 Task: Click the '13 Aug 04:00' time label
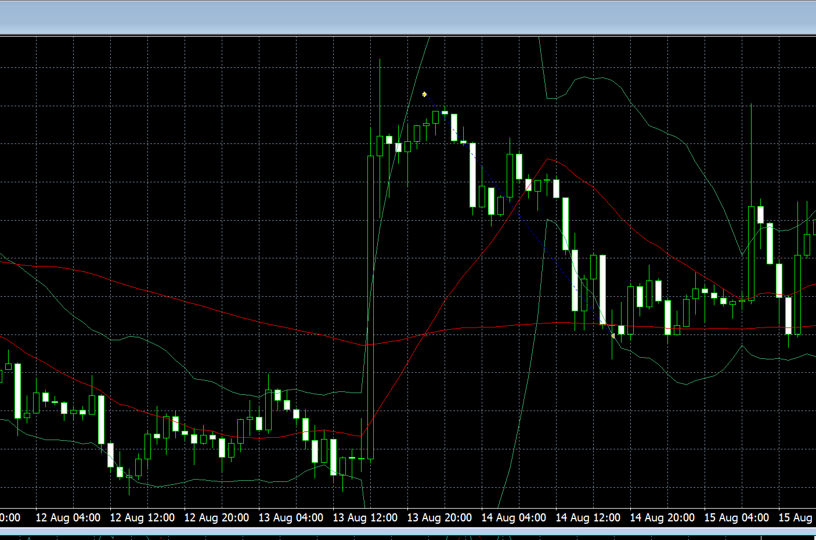coord(291,517)
